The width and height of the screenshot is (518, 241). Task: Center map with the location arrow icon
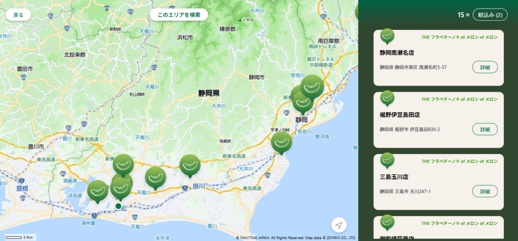(339, 225)
